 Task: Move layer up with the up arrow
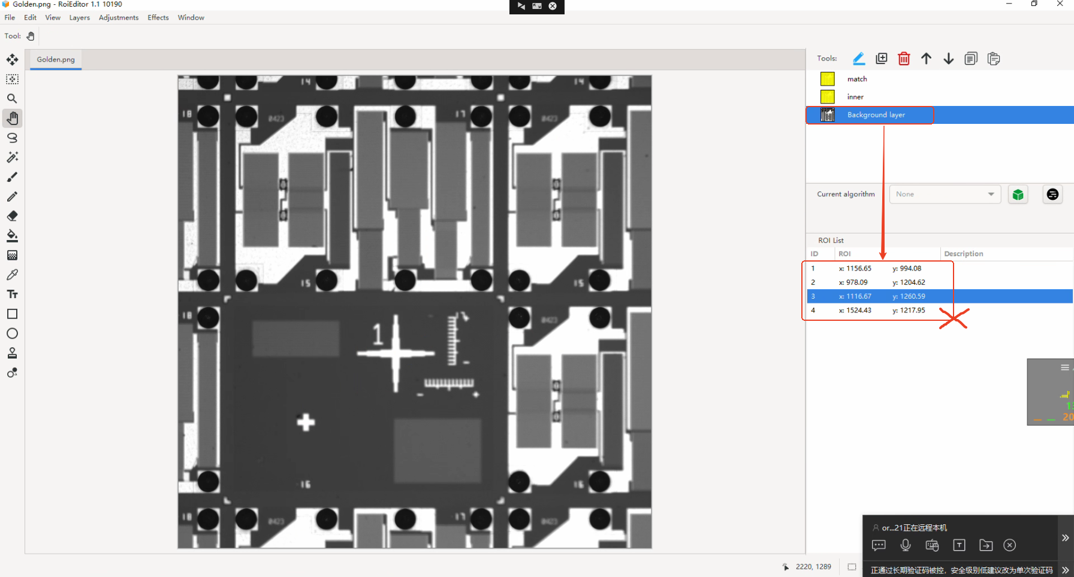(x=927, y=59)
